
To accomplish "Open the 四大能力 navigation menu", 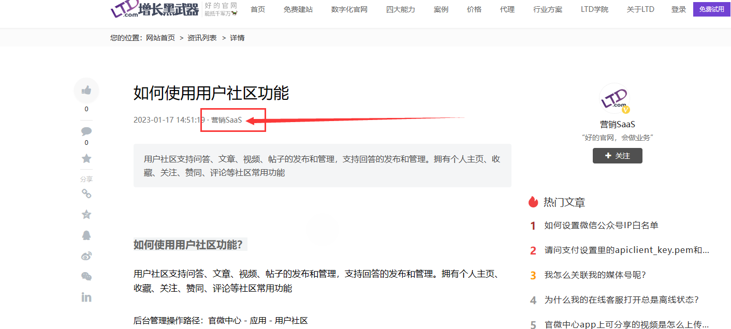I will coord(400,9).
